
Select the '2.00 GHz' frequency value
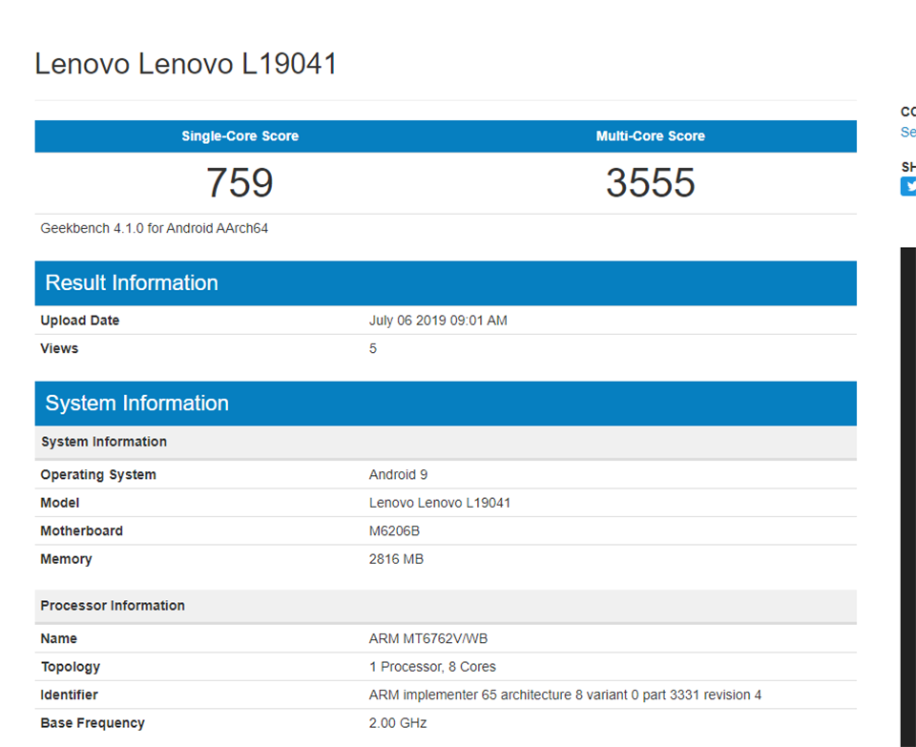[398, 723]
